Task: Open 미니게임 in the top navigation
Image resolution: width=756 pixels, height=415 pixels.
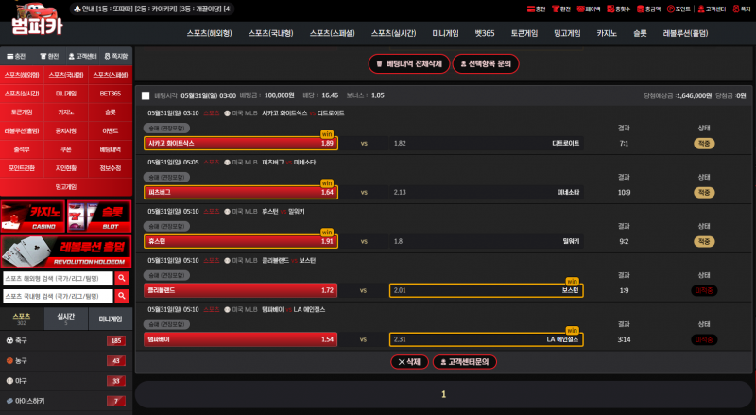Action: (x=445, y=33)
